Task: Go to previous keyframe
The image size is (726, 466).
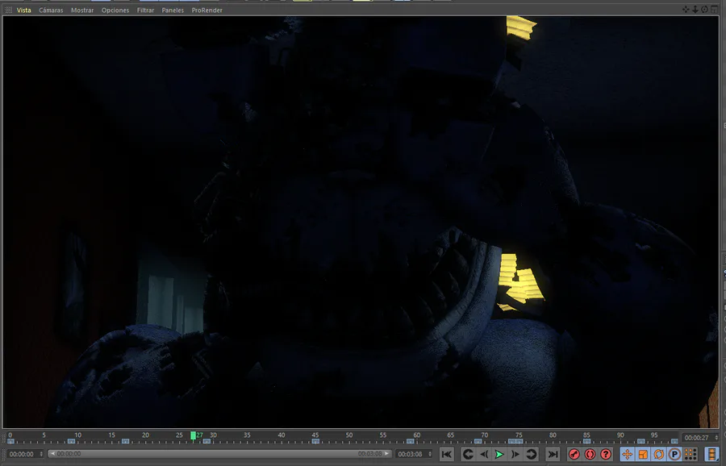Action: tap(468, 455)
